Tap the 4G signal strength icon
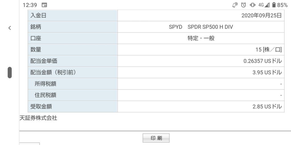 tap(264, 5)
